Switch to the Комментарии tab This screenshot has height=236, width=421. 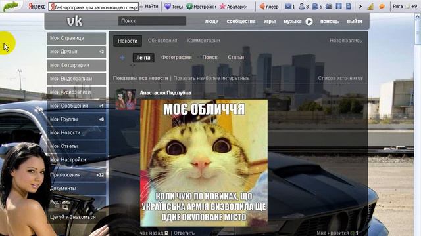203,41
